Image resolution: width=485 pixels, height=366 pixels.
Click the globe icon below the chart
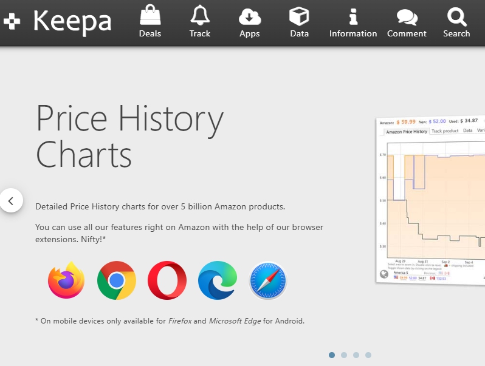click(384, 274)
